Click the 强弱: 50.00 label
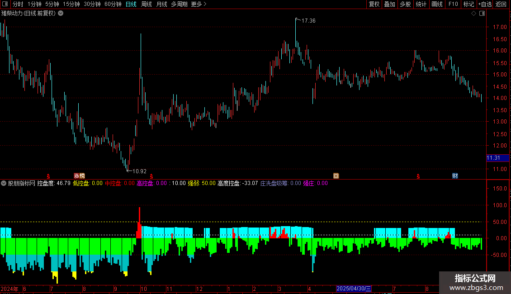Image resolution: width=511 pixels, height=294 pixels. point(202,183)
